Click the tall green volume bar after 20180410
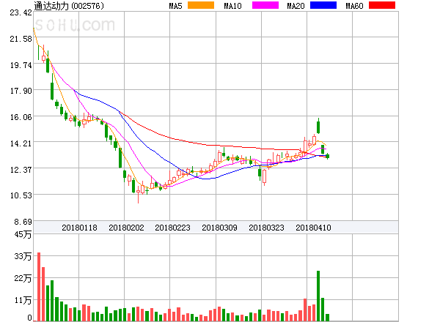 pyautogui.click(x=318, y=296)
